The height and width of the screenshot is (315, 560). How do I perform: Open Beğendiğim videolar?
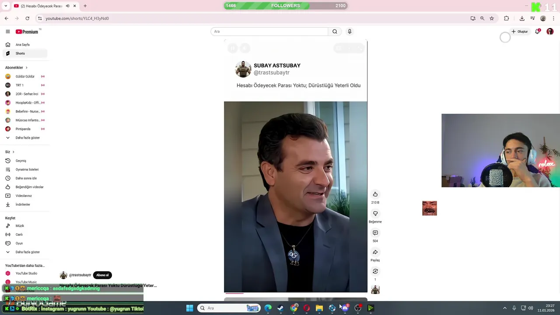coord(24,187)
